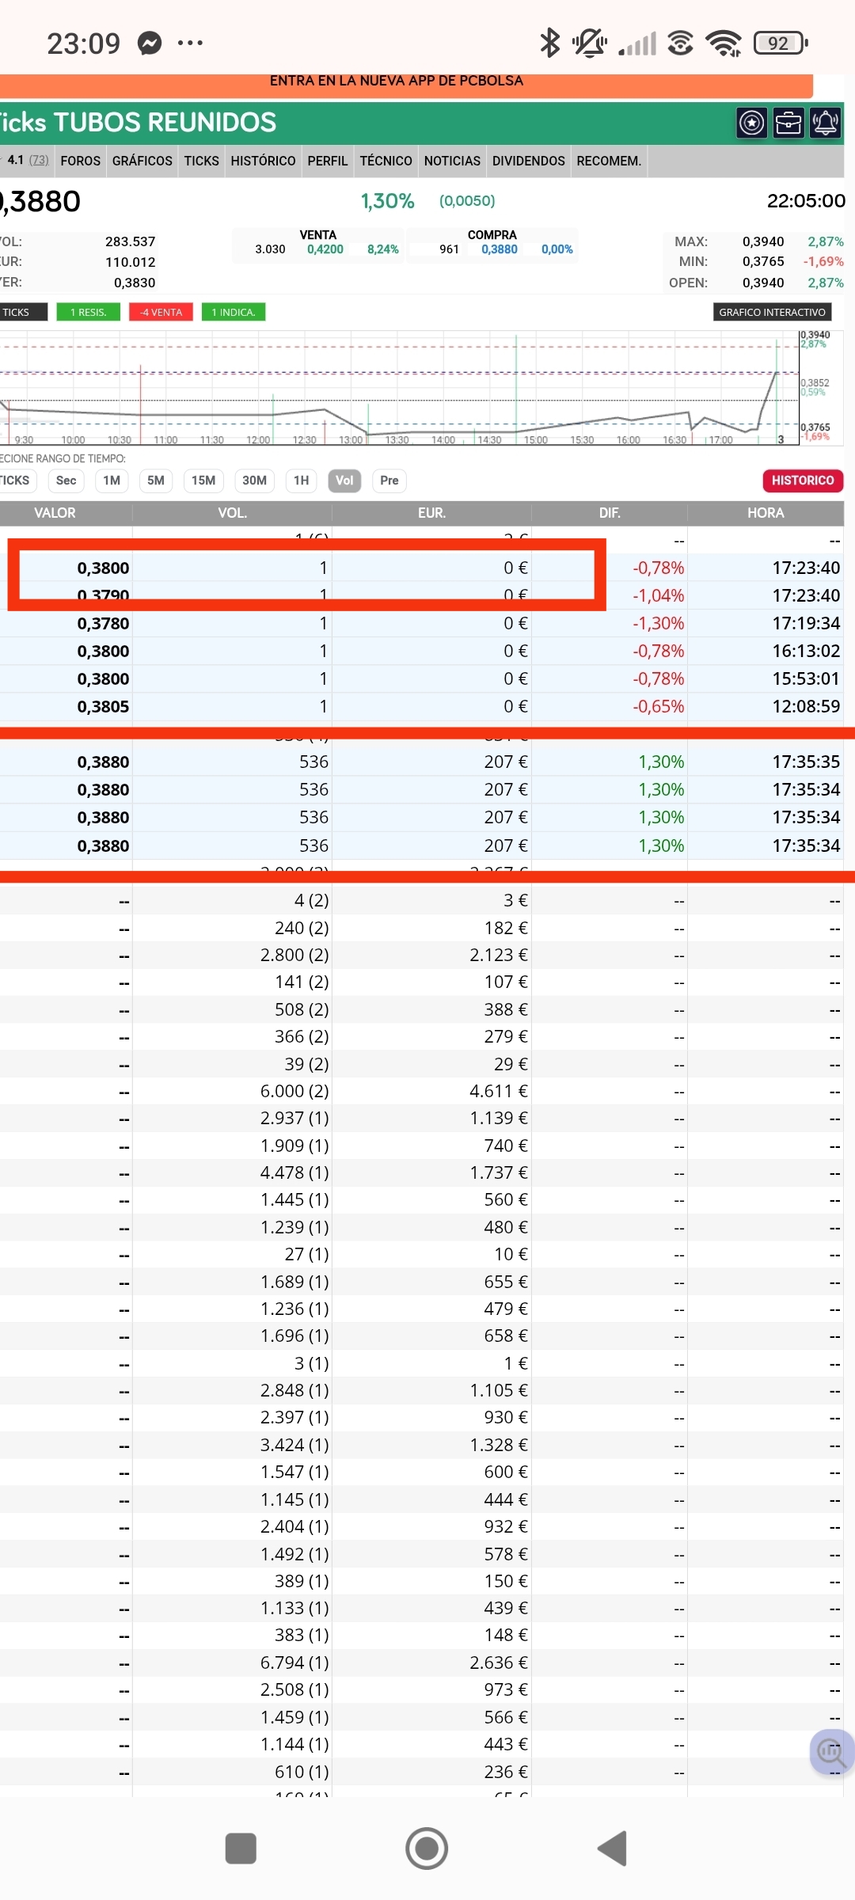The image size is (855, 1900).
Task: Go to the DIVIDENDOS tab
Action: pyautogui.click(x=528, y=161)
